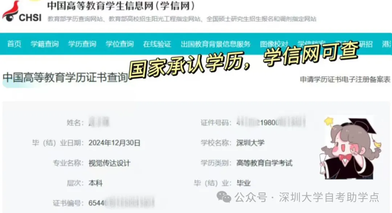Go to 学位查询 in navigation bar
Screen dimensions: 392x213
pos(119,44)
